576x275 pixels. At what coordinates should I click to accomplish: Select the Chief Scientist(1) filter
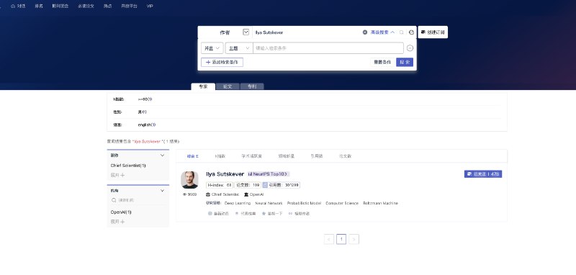click(128, 166)
